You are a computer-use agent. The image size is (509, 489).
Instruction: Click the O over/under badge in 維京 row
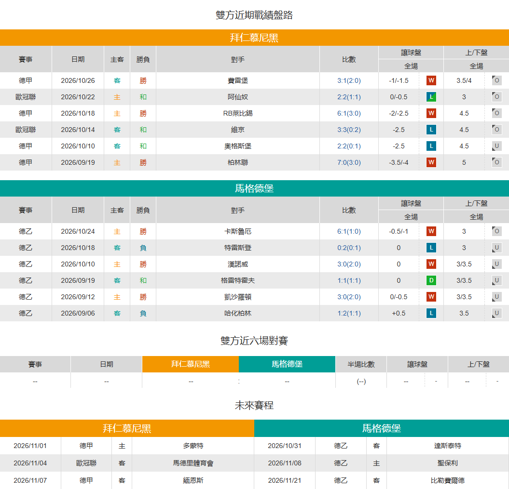click(496, 130)
